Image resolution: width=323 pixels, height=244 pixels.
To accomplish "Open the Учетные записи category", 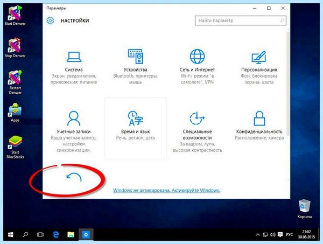I will pyautogui.click(x=74, y=131).
